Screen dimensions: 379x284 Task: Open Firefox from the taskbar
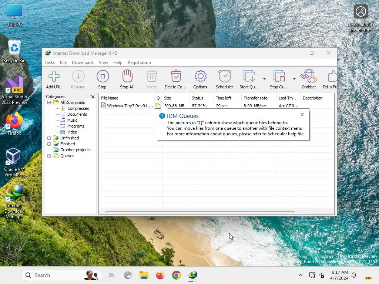160,275
